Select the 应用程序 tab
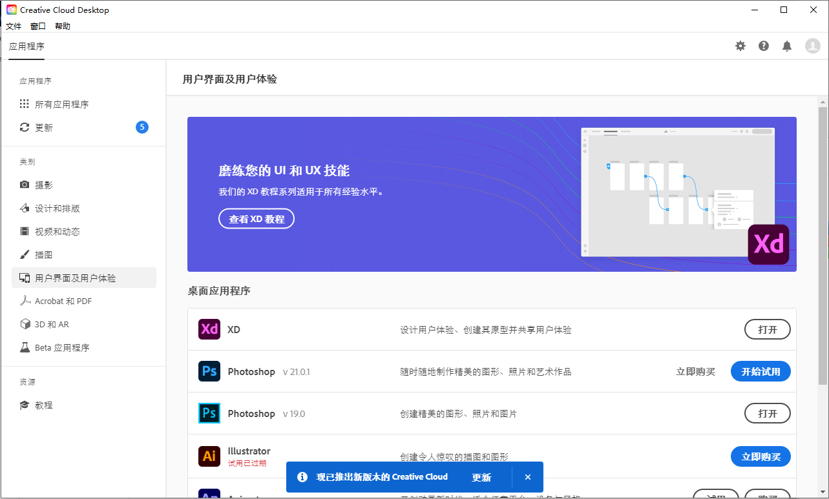The width and height of the screenshot is (829, 499). click(26, 46)
